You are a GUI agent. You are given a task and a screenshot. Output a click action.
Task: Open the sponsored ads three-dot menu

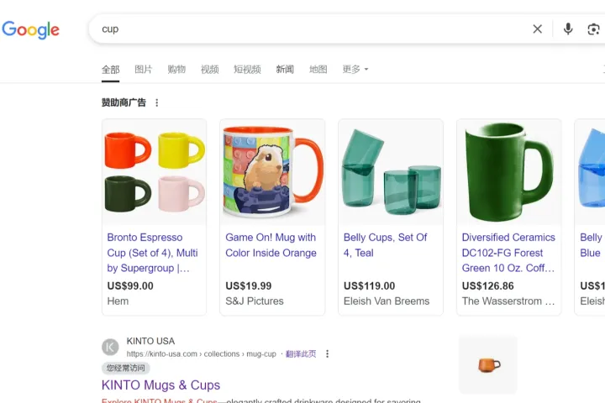coord(156,102)
